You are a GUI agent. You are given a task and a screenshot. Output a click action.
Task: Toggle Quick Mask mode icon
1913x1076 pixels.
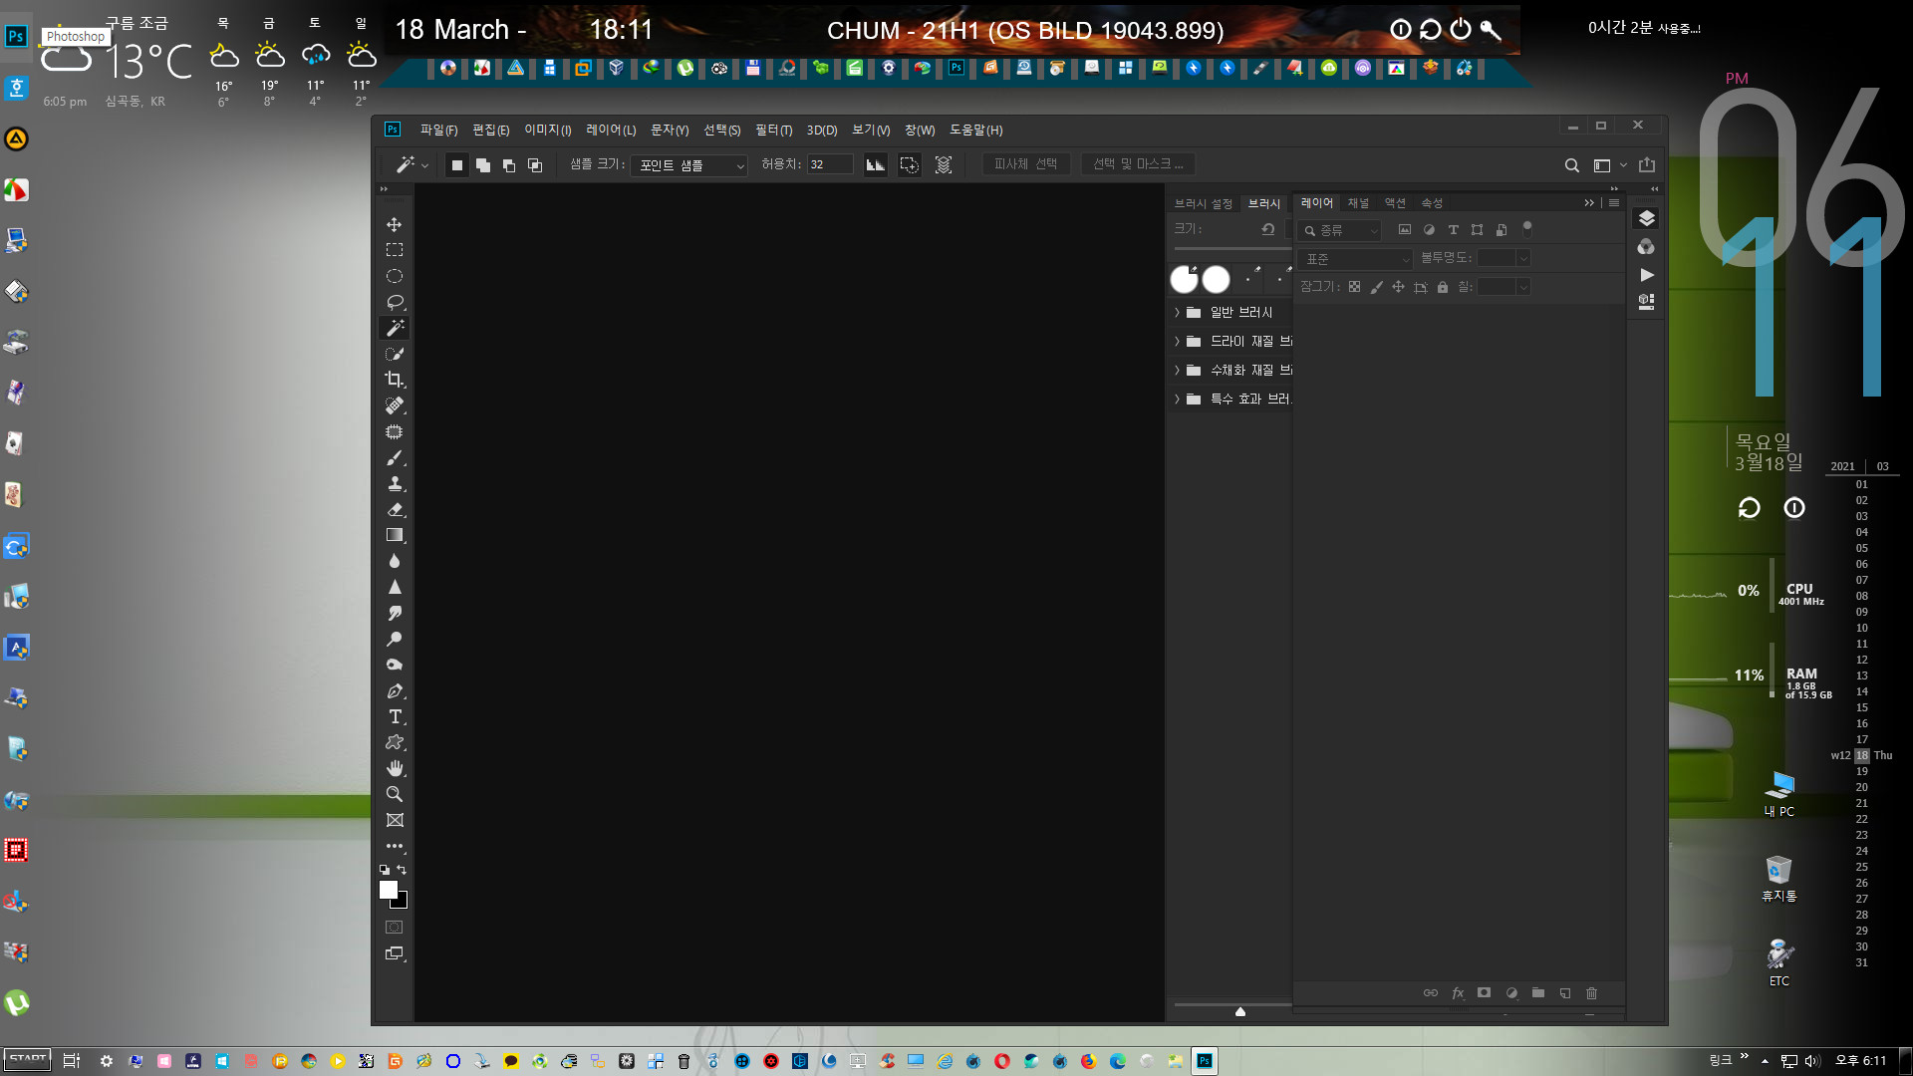click(395, 927)
